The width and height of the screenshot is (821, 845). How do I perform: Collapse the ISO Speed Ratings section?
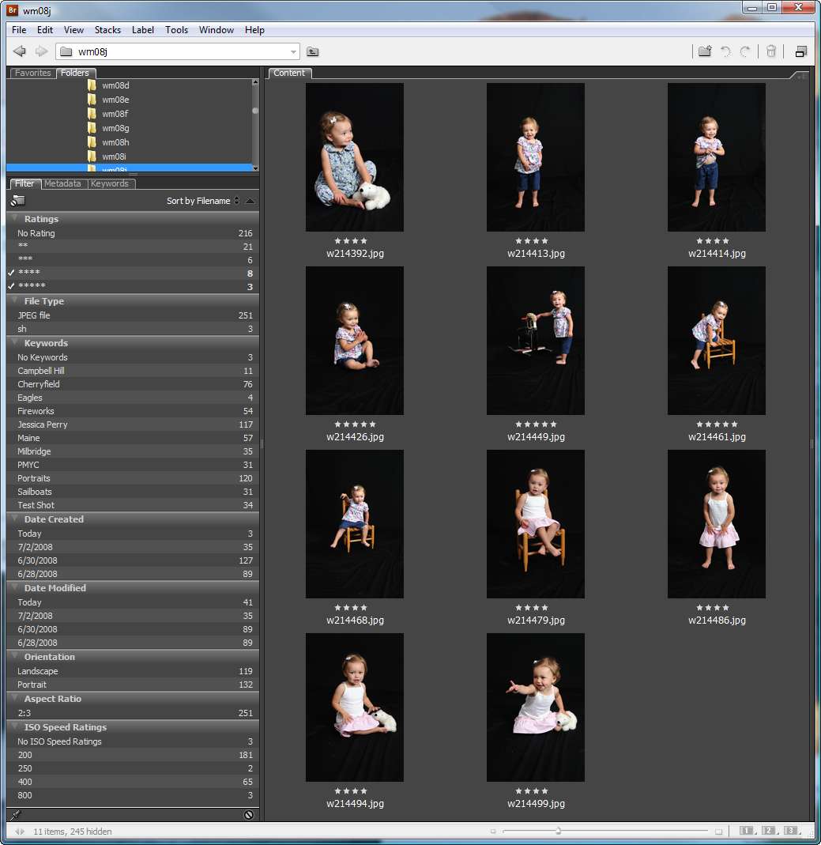[x=14, y=726]
